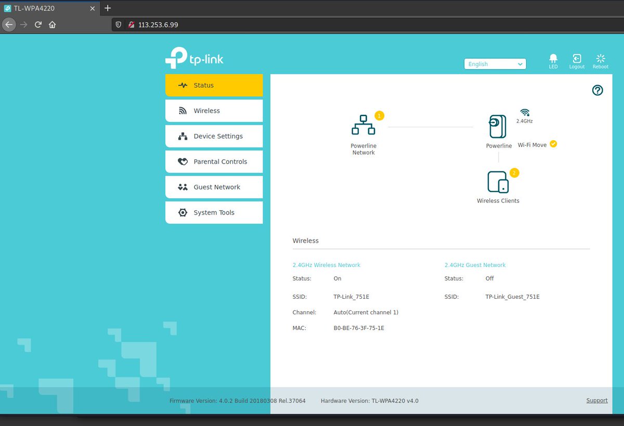This screenshot has height=426, width=624.
Task: Open the System Tools menu
Action: tap(214, 212)
